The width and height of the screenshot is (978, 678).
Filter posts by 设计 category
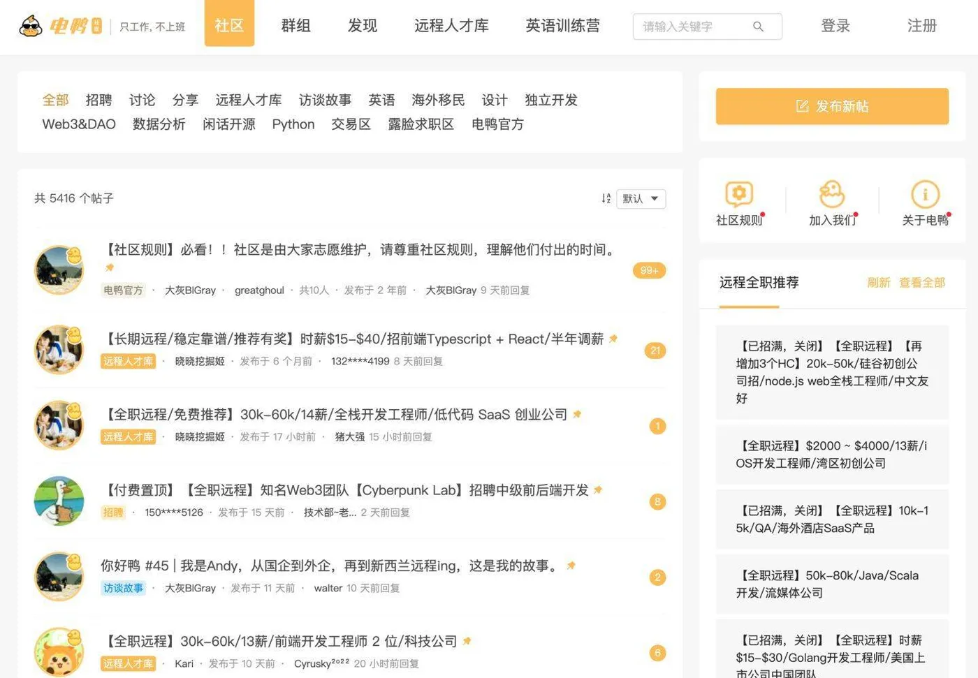(x=495, y=100)
